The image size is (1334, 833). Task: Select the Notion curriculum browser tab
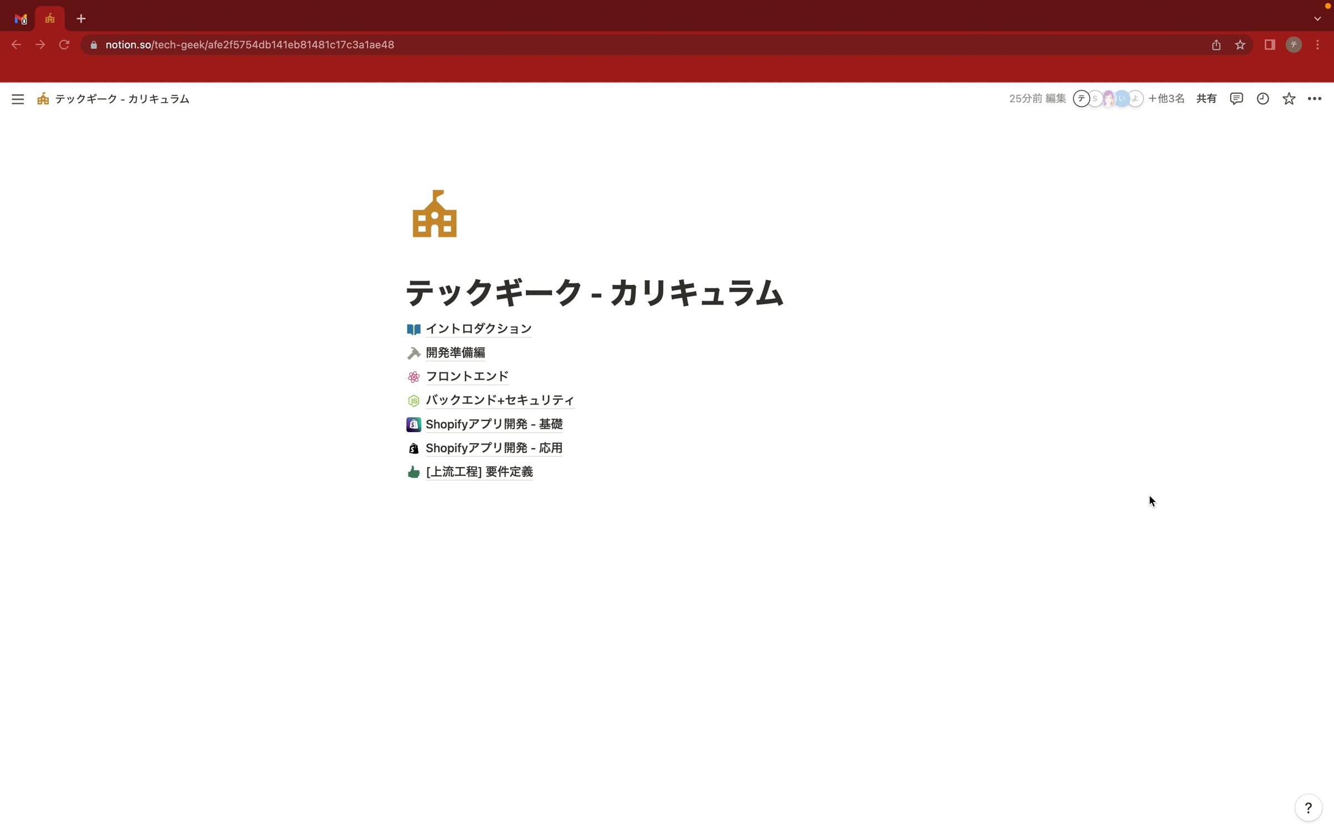pyautogui.click(x=50, y=19)
